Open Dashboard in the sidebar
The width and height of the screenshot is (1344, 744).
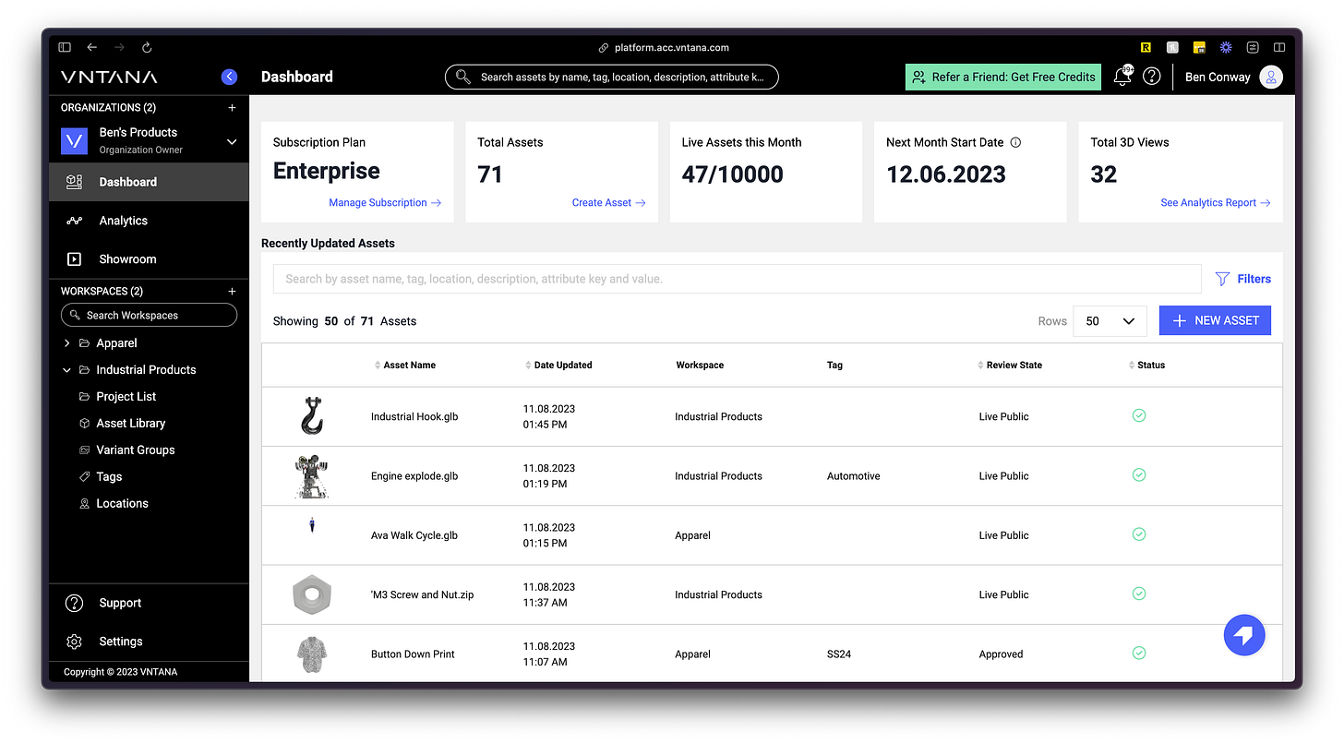(x=149, y=182)
